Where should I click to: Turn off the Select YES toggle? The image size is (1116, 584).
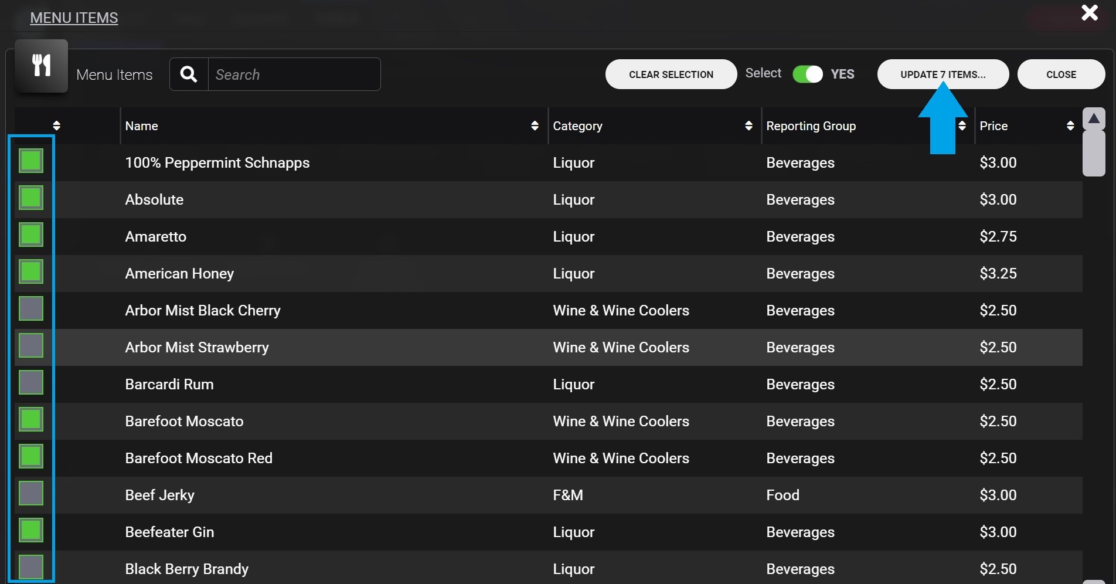click(x=808, y=74)
